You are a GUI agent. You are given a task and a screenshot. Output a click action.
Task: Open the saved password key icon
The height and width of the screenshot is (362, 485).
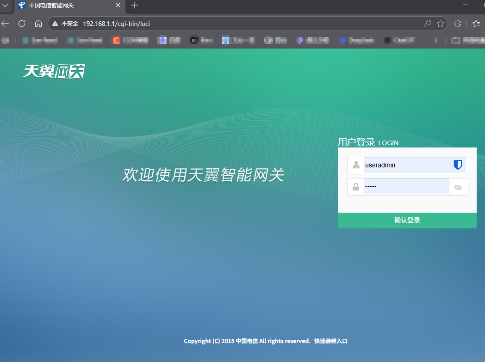(428, 24)
